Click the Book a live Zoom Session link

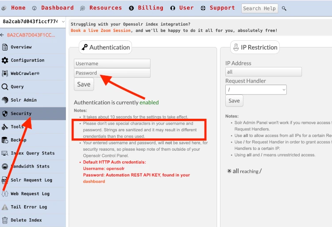[x=100, y=31]
